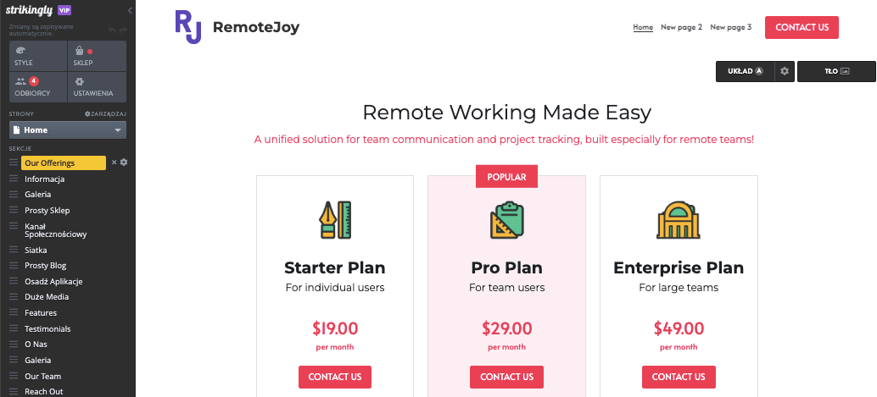Click the redo arrow icon
Image resolution: width=877 pixels, height=397 pixels.
pos(123,30)
